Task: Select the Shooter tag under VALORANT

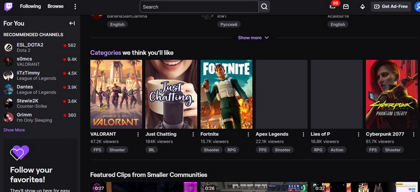Action: click(117, 150)
